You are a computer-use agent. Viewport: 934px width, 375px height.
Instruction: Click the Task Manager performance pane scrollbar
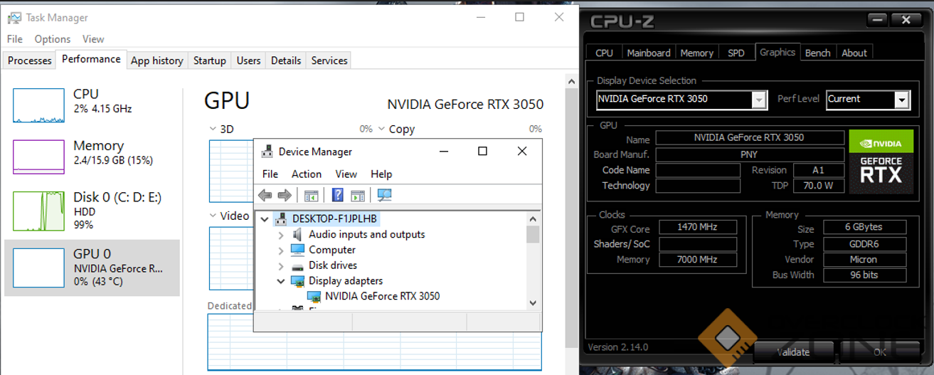click(x=570, y=221)
